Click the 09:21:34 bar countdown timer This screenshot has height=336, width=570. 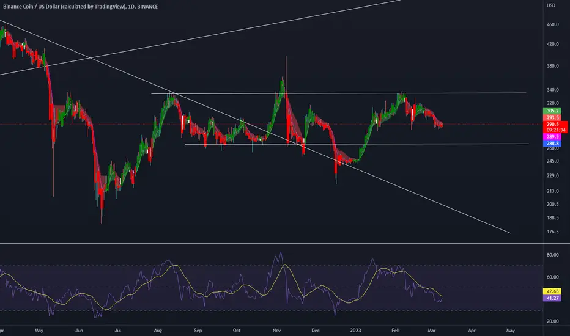point(556,130)
